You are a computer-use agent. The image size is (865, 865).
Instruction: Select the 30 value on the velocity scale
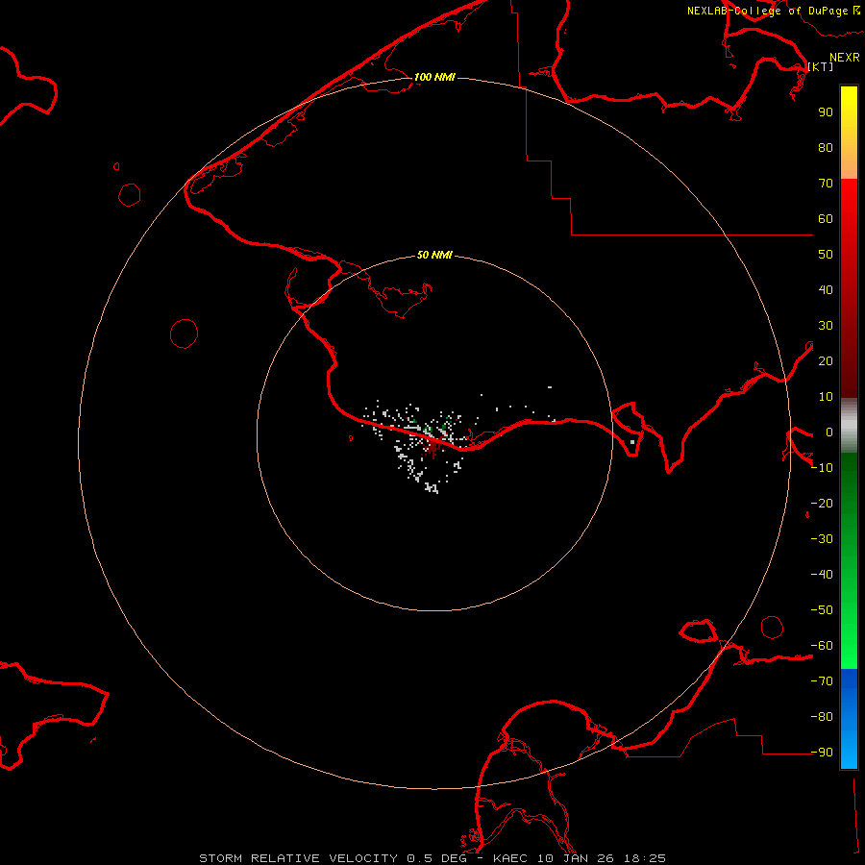click(x=826, y=326)
